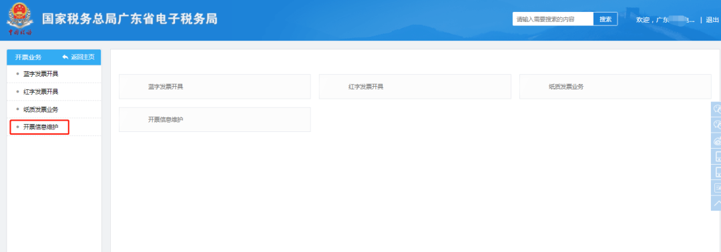Click the mobile device icon just above the feedback icon

[x=716, y=172]
